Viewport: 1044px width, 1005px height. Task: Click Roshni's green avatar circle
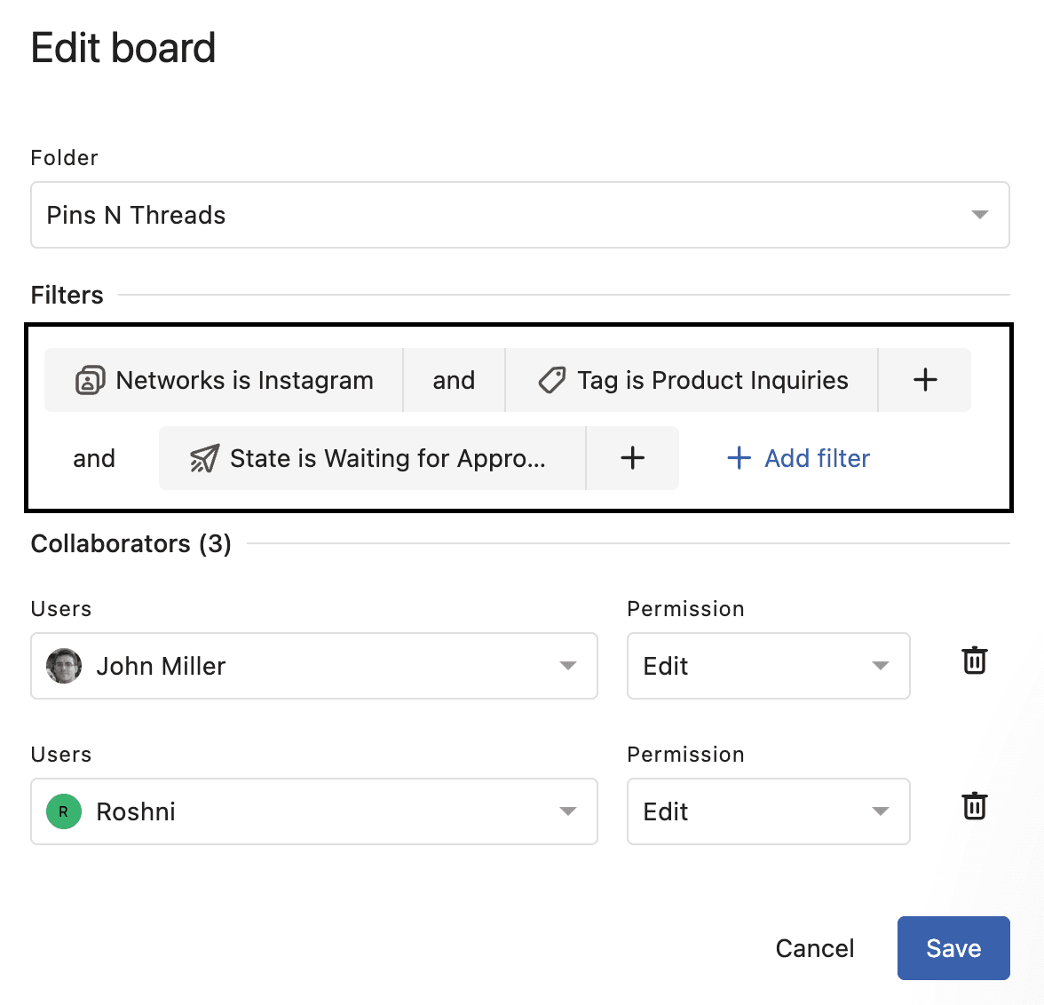tap(64, 811)
